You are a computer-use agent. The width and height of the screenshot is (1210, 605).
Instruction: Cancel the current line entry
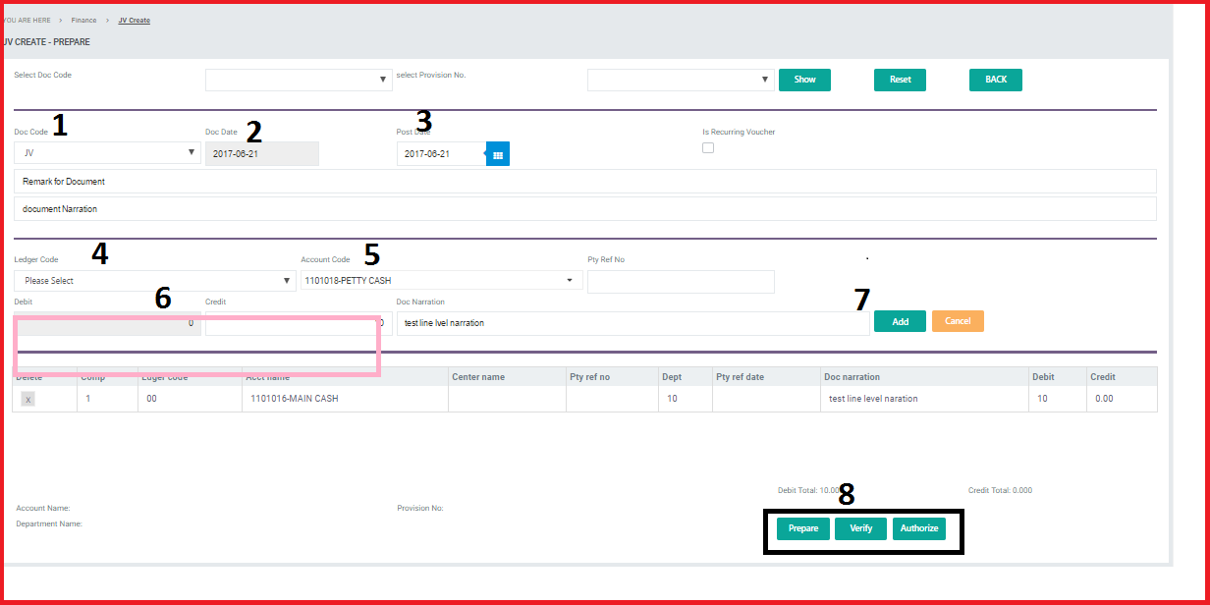[958, 321]
